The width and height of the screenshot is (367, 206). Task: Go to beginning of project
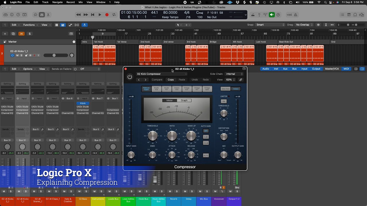coord(93,15)
